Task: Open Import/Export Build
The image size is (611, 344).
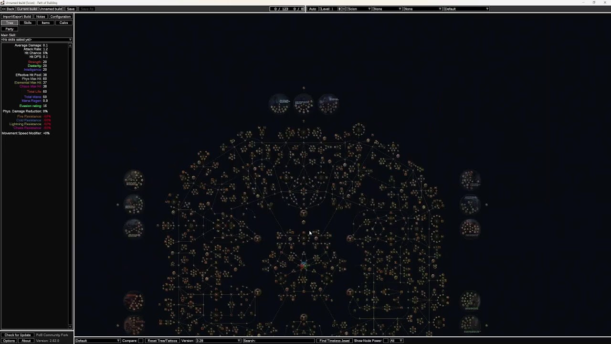Action: pos(17,17)
